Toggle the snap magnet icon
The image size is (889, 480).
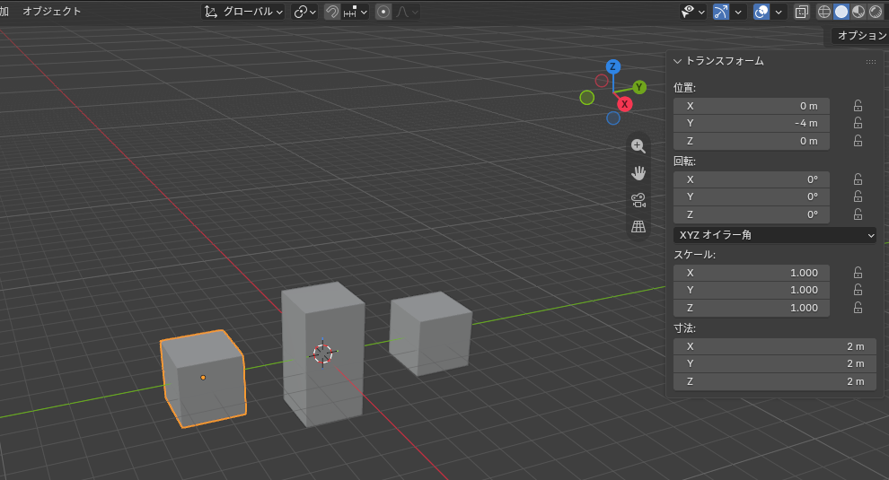[331, 12]
